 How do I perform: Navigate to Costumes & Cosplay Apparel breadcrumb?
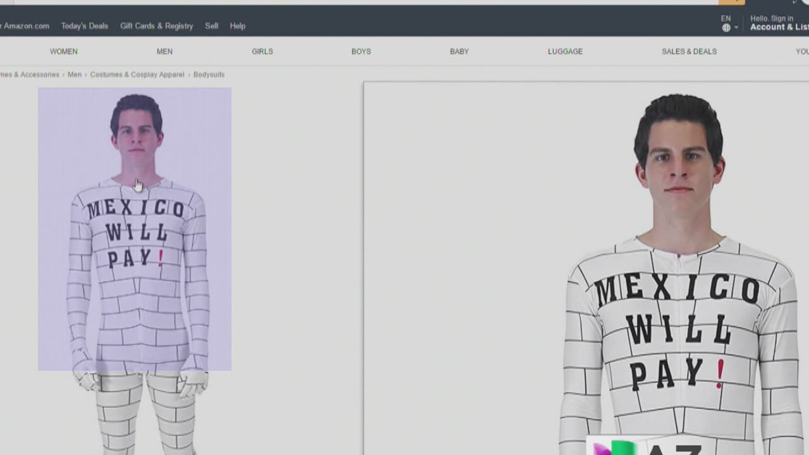(x=137, y=75)
